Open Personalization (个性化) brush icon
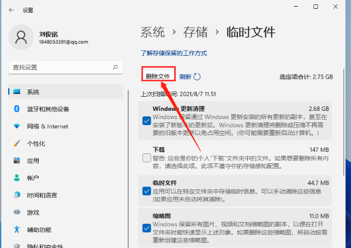The width and height of the screenshot is (351, 248). [x=16, y=144]
